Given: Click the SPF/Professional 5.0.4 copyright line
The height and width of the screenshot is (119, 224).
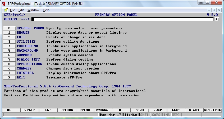Looking at the screenshot, I should click(68, 86).
